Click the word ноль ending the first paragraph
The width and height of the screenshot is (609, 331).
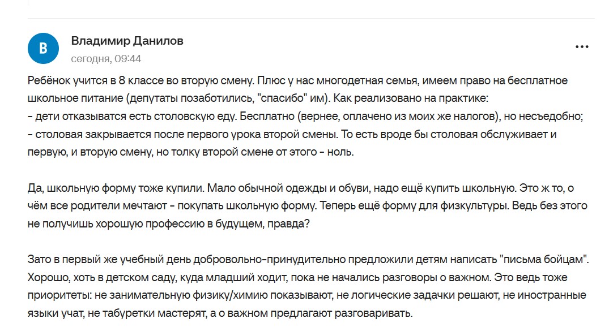click(x=341, y=153)
